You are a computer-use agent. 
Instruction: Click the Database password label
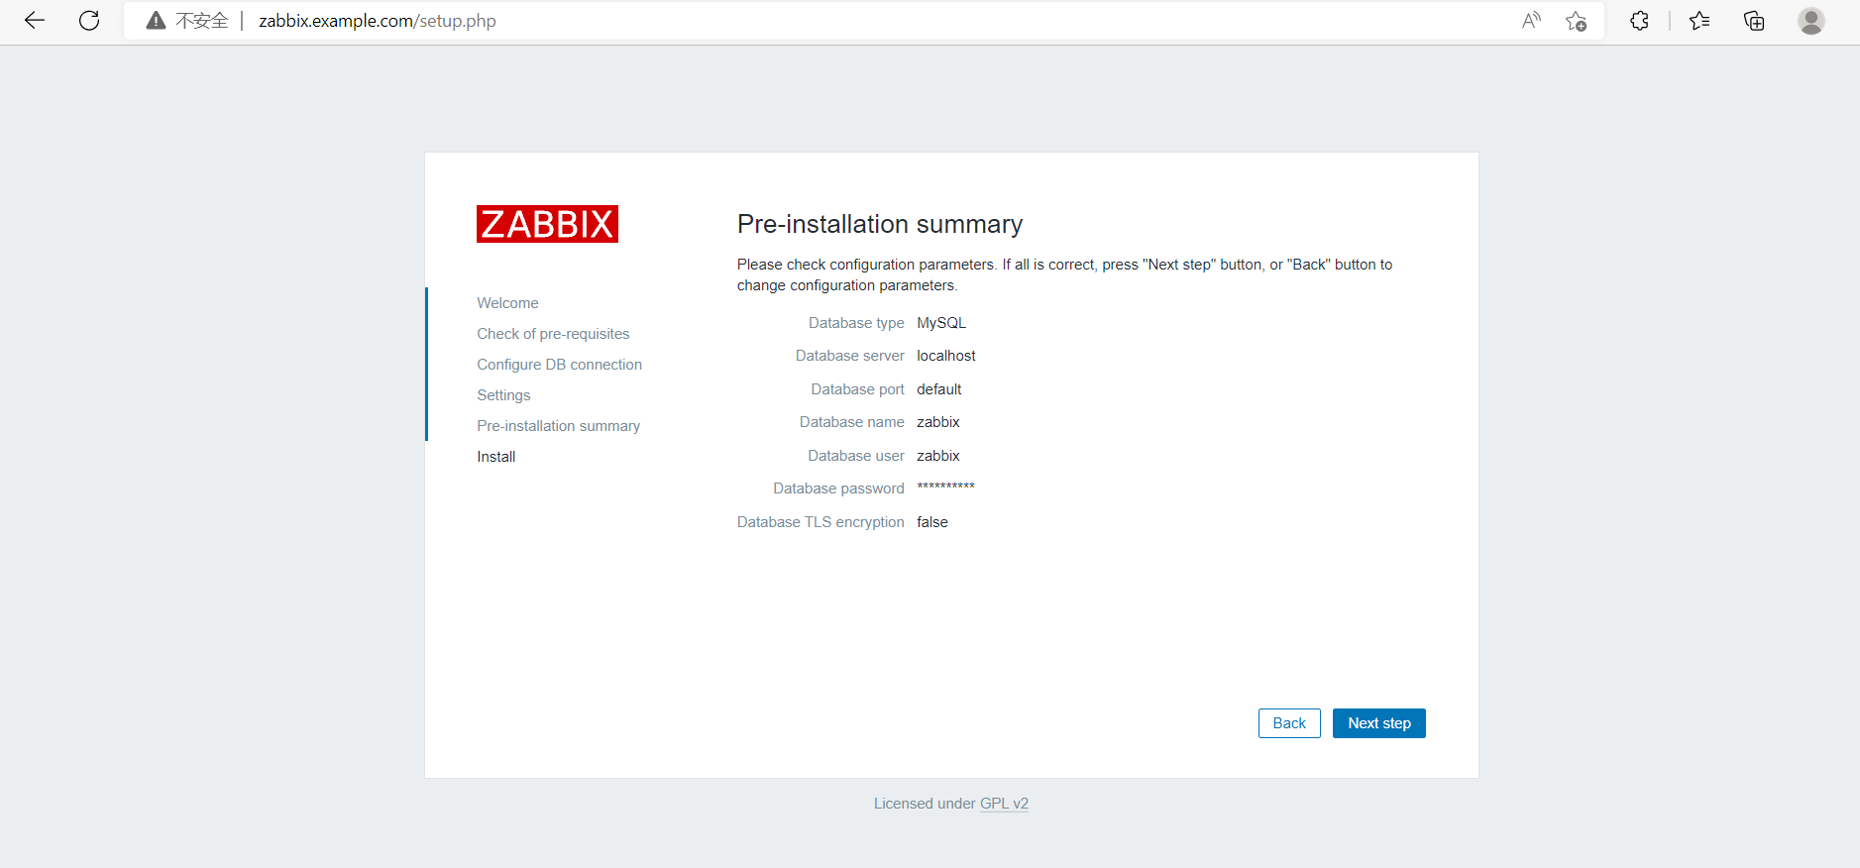tap(838, 488)
